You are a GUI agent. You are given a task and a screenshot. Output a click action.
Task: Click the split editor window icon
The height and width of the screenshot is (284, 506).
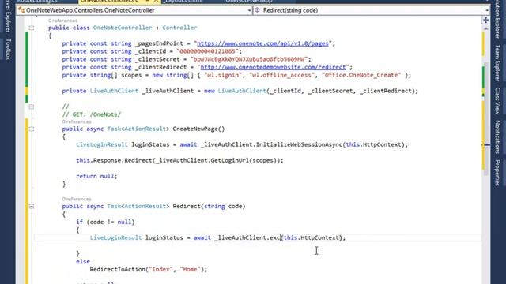(x=485, y=20)
